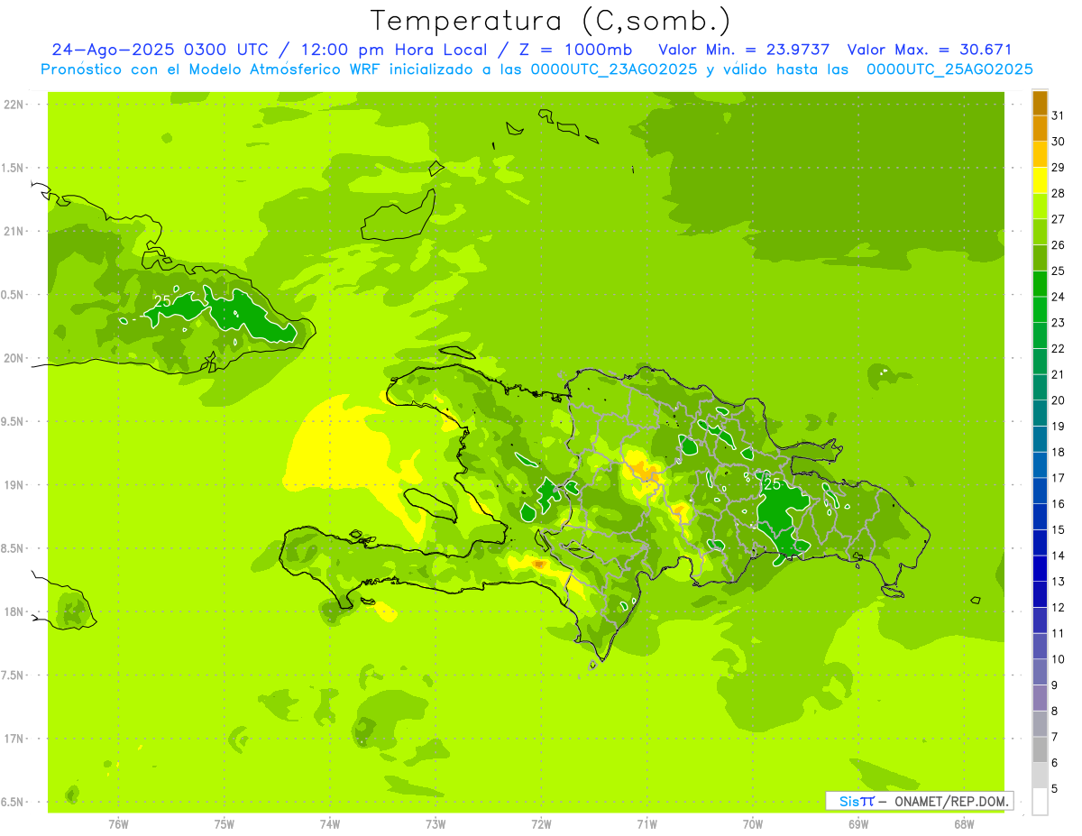The width and height of the screenshot is (1082, 836).
Task: Click the legend value "16"
Action: point(1059,504)
